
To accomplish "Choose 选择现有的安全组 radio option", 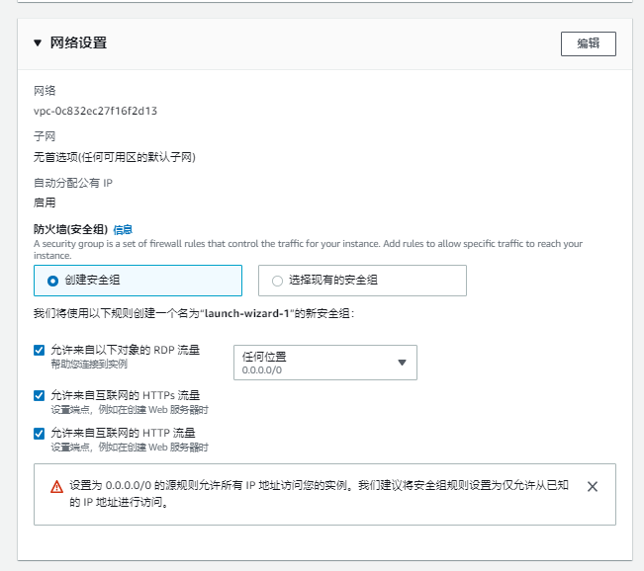I will (362, 281).
